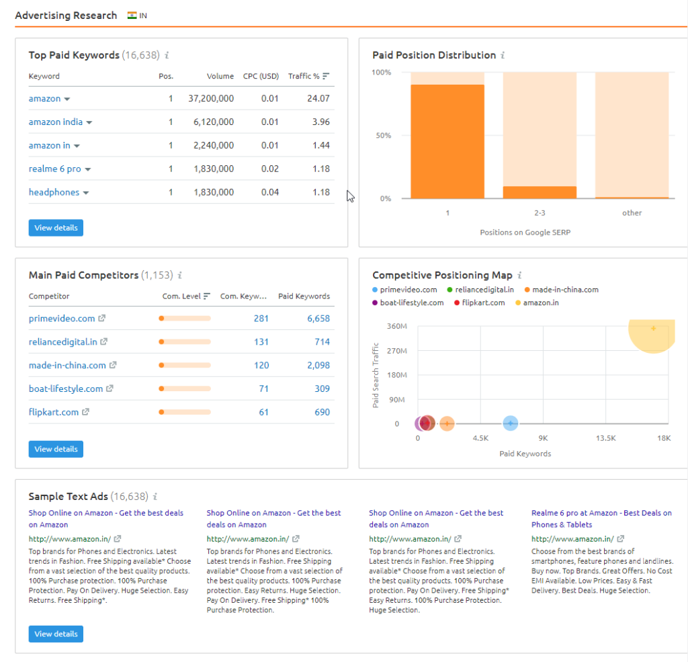Open external link icon beside flipkart.com
Viewport: 688px width, 662px height.
tap(85, 412)
